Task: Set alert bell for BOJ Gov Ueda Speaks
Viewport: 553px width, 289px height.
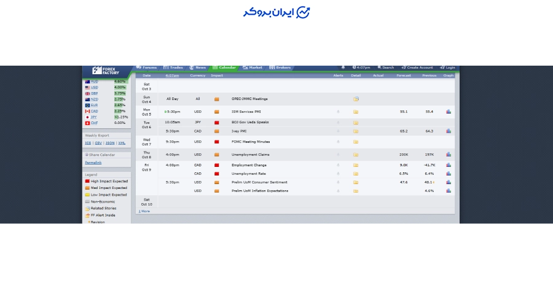Action: pyautogui.click(x=338, y=123)
